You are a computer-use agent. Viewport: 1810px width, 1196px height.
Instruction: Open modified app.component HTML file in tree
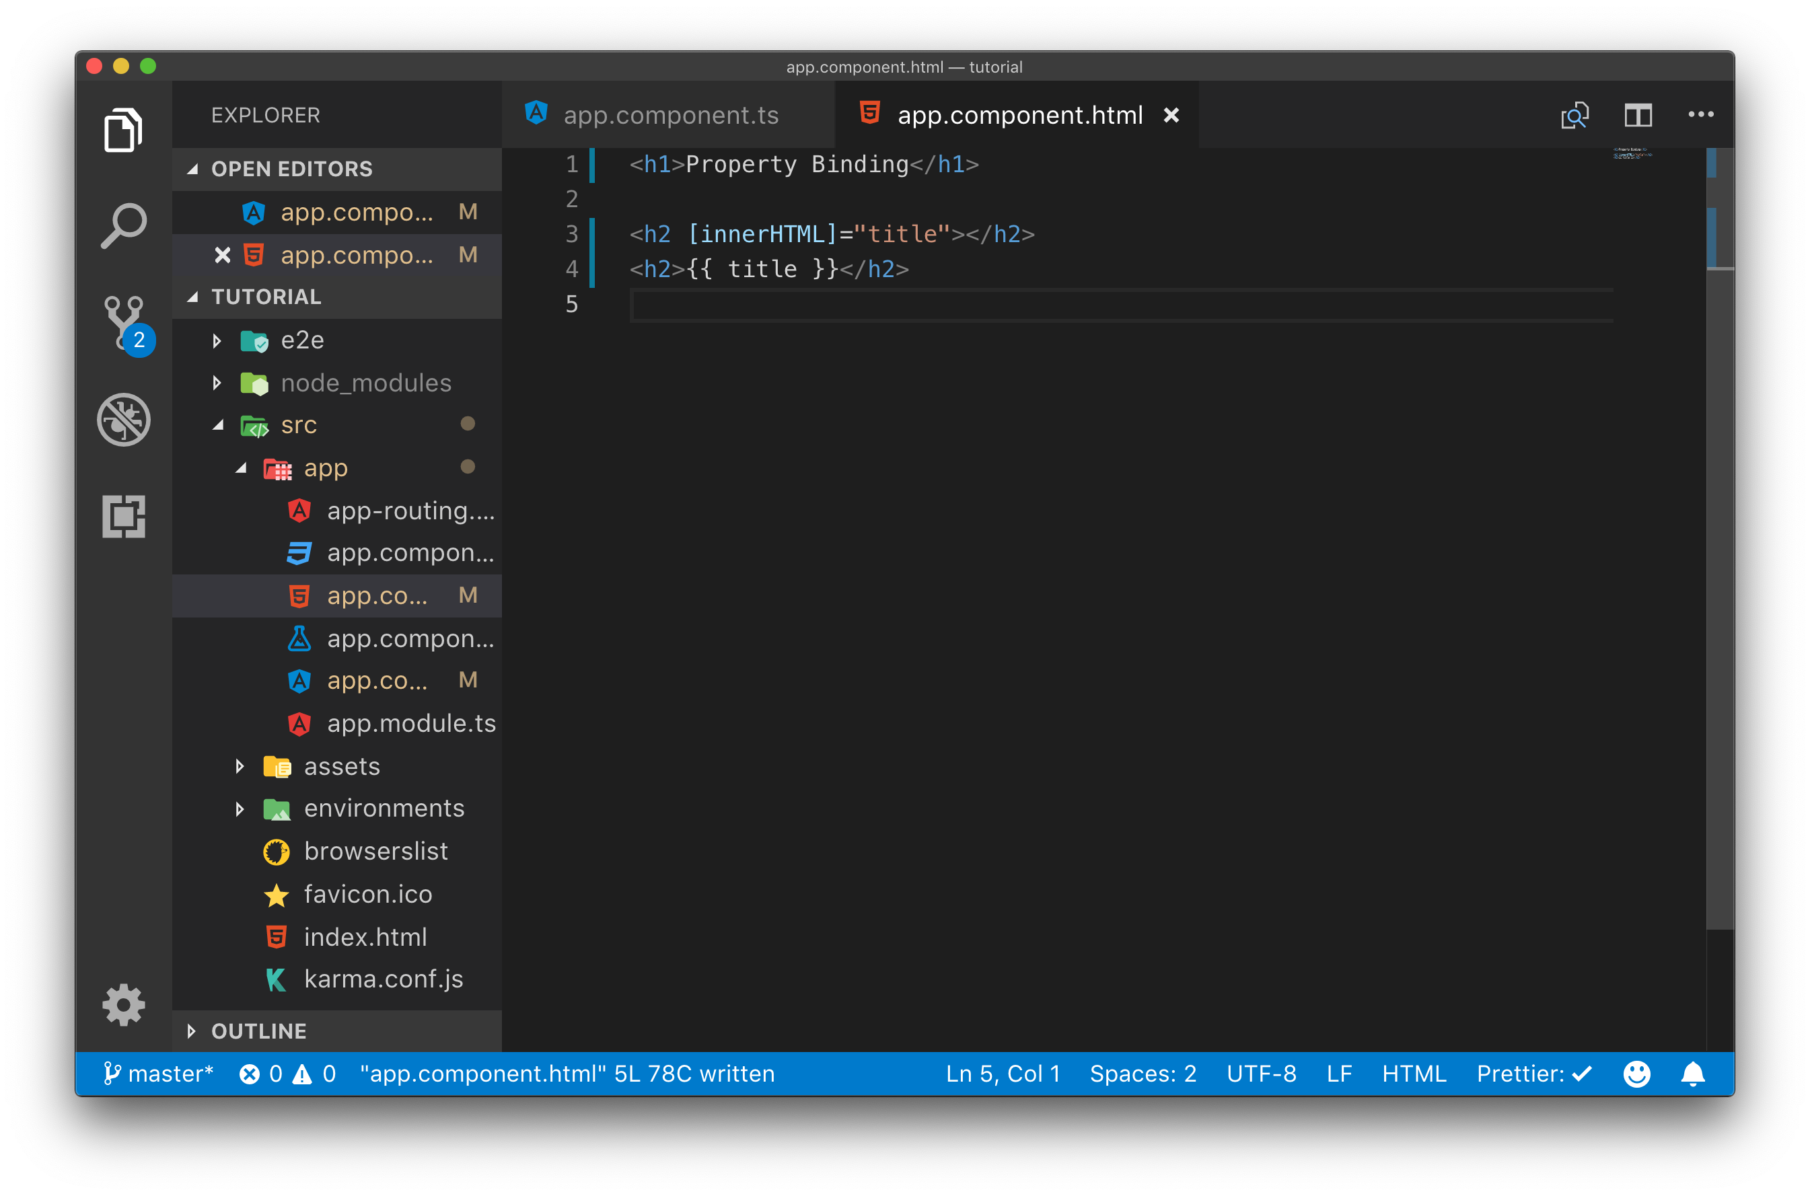(336, 596)
